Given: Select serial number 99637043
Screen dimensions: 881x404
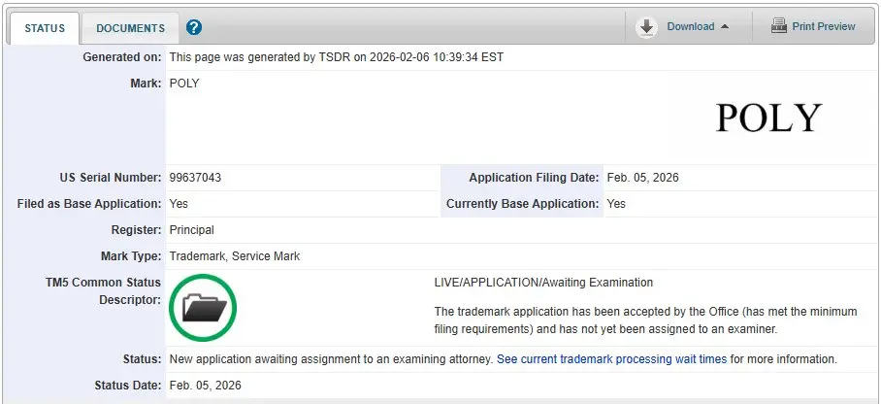Looking at the screenshot, I should pos(196,178).
